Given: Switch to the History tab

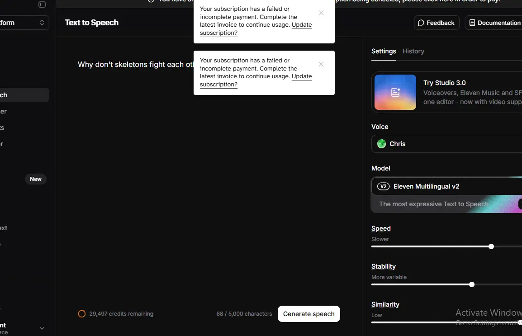Looking at the screenshot, I should (x=413, y=51).
